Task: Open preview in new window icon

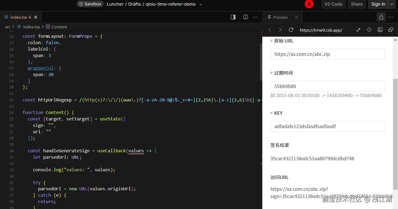Action: (391, 30)
